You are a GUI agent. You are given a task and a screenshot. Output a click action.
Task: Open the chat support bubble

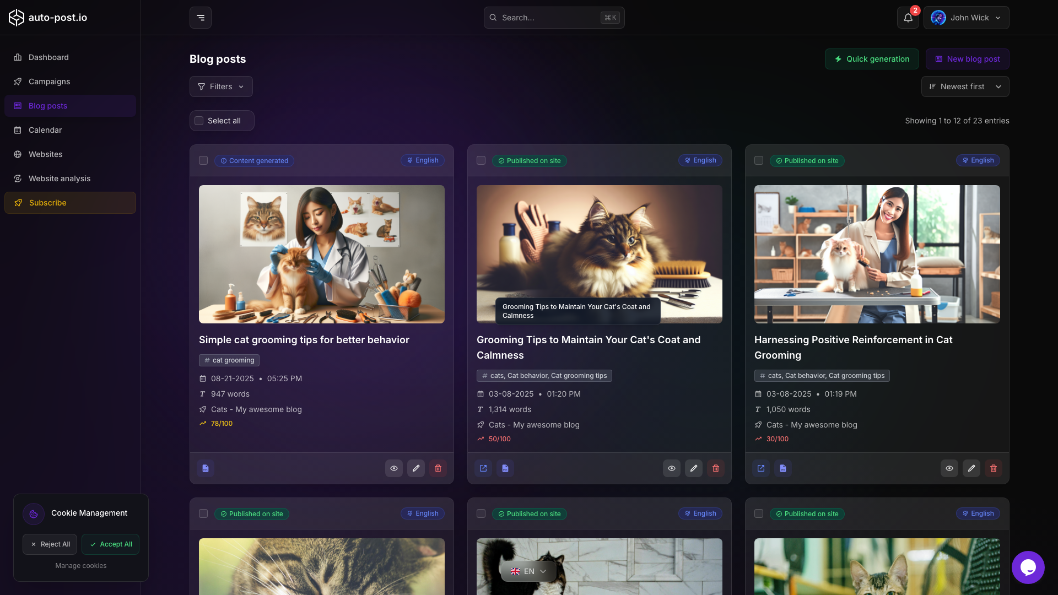click(1028, 567)
